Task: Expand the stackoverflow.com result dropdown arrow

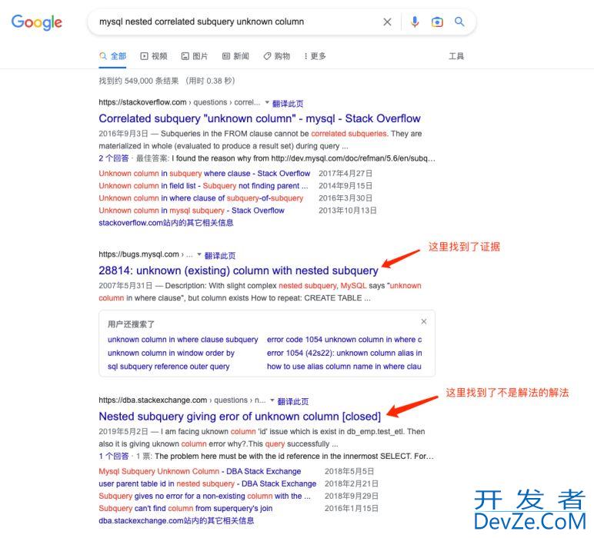Action: pos(267,102)
